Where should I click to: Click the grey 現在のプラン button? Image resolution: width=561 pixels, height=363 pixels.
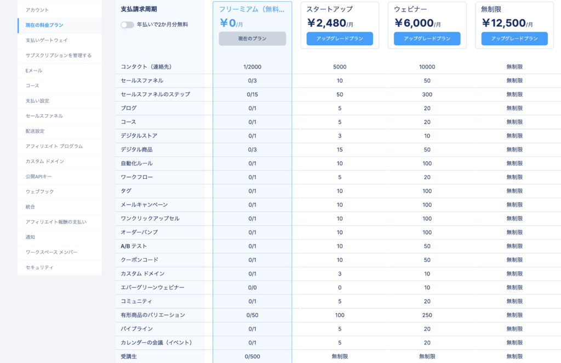(252, 39)
